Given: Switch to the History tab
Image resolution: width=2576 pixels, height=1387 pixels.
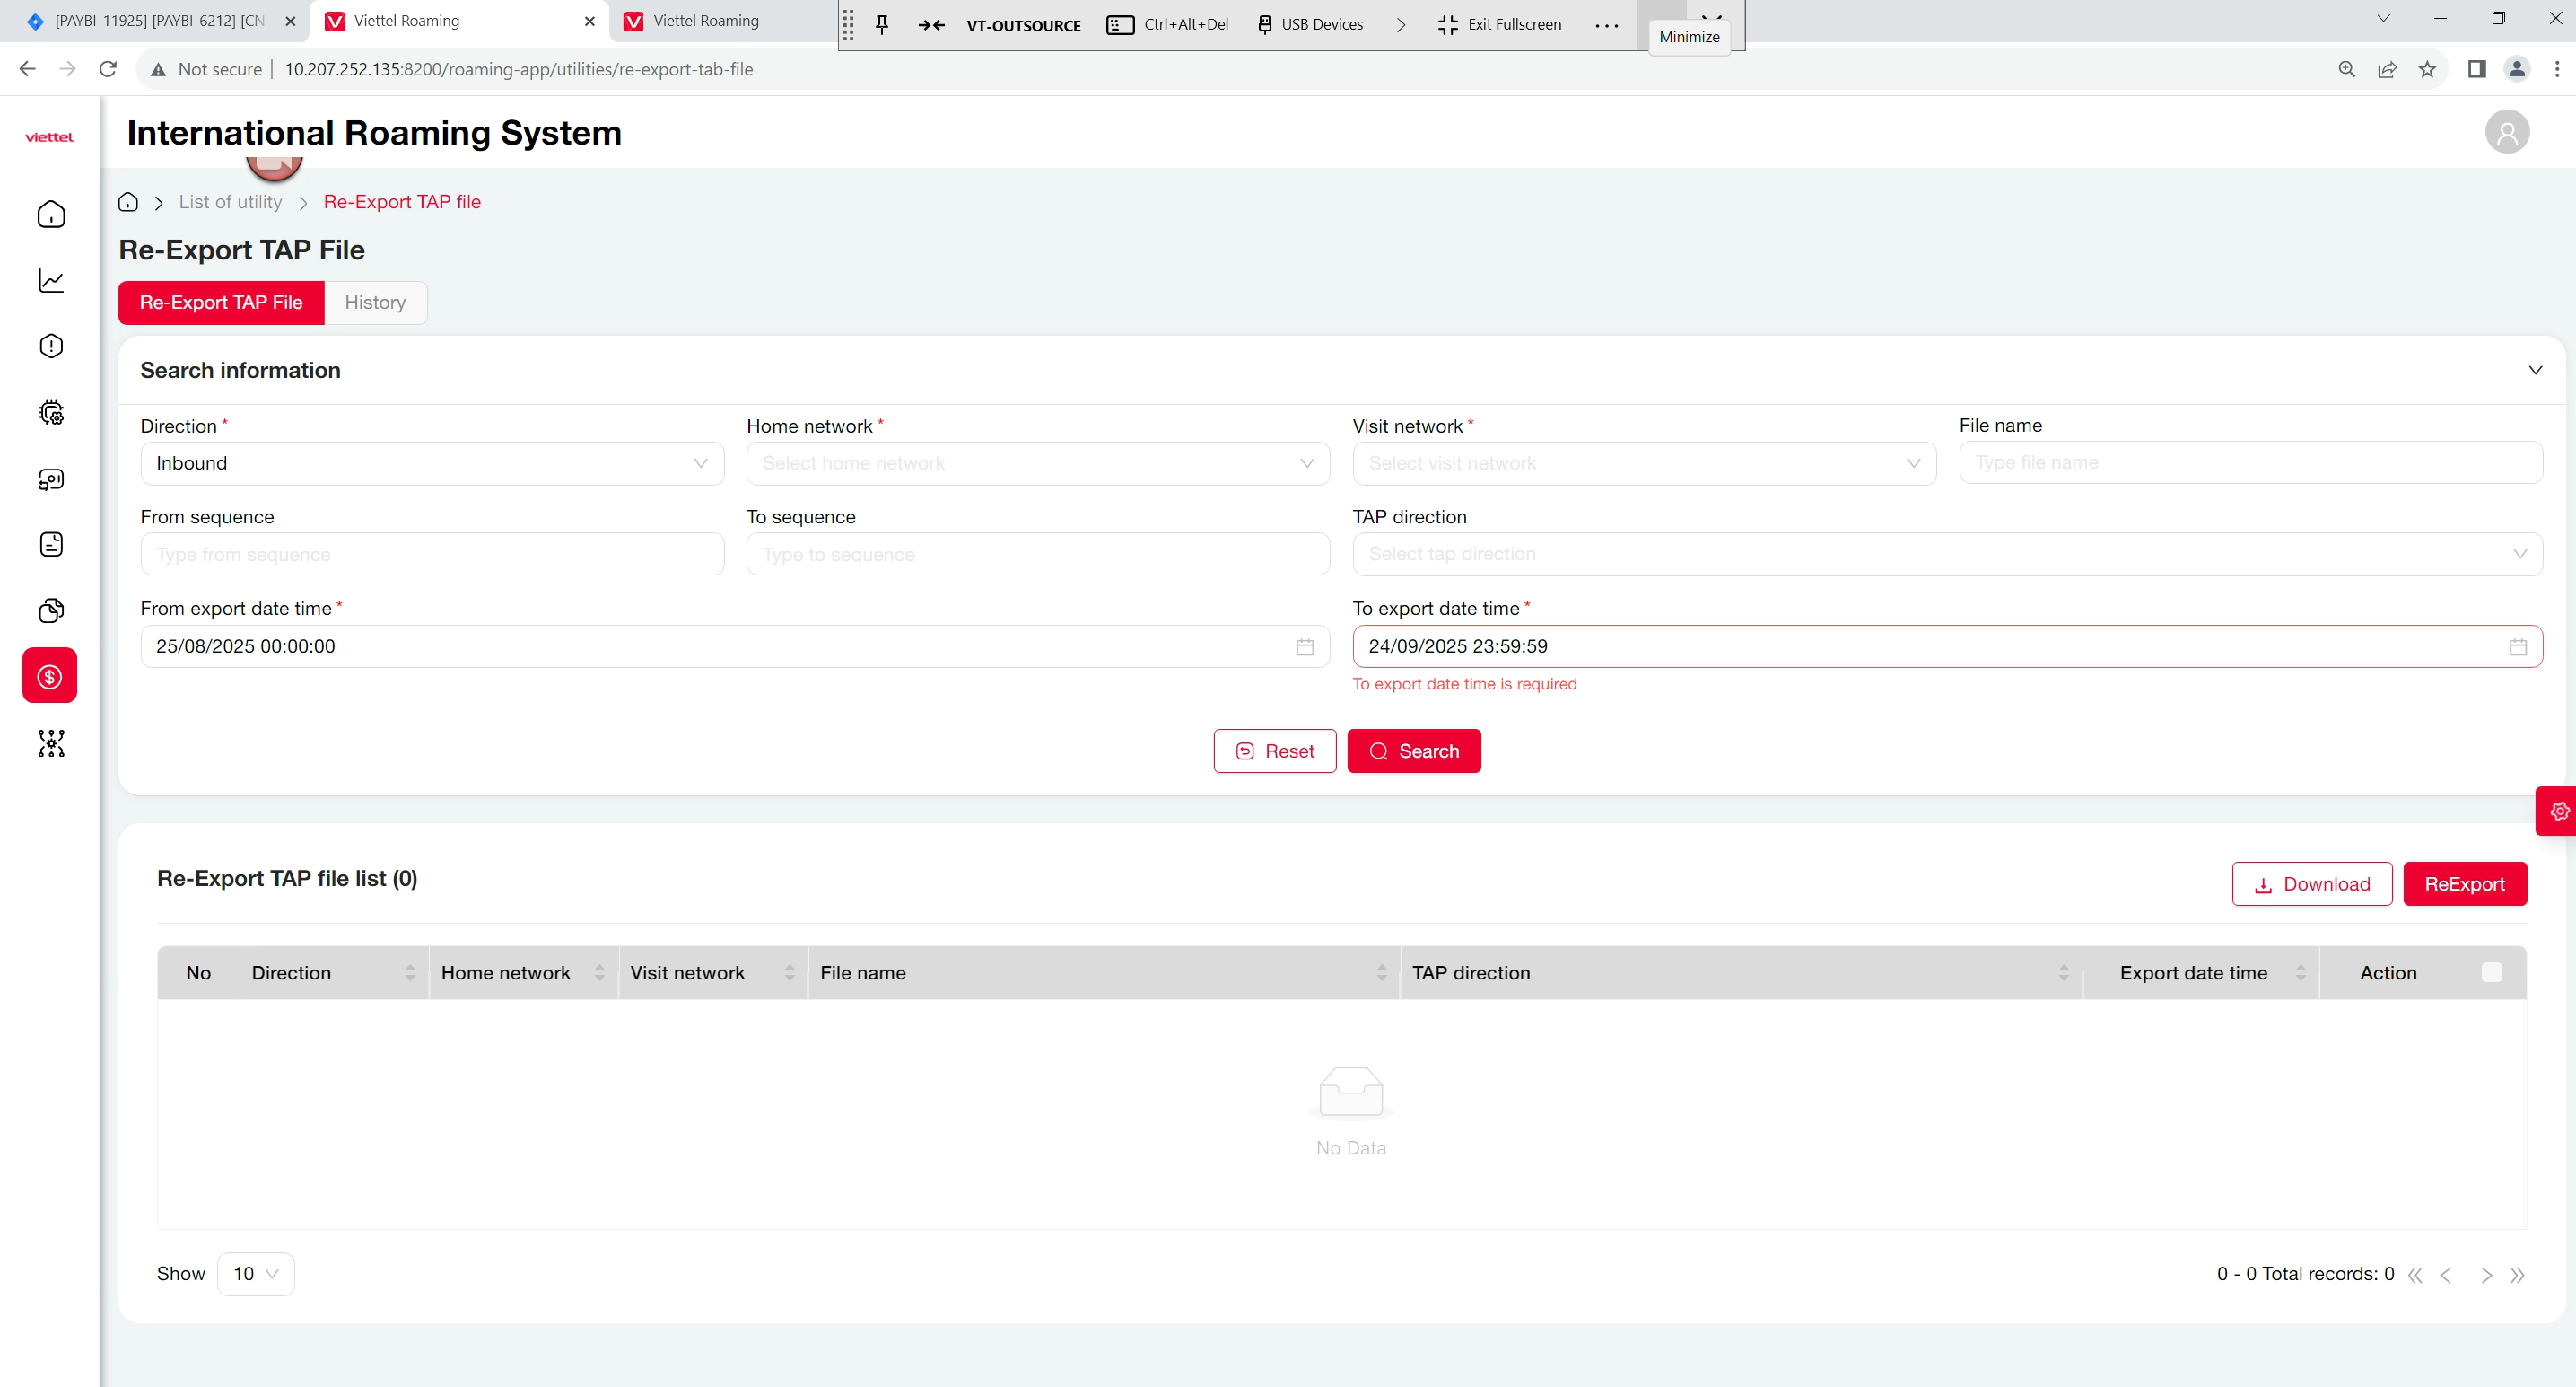Looking at the screenshot, I should point(375,303).
